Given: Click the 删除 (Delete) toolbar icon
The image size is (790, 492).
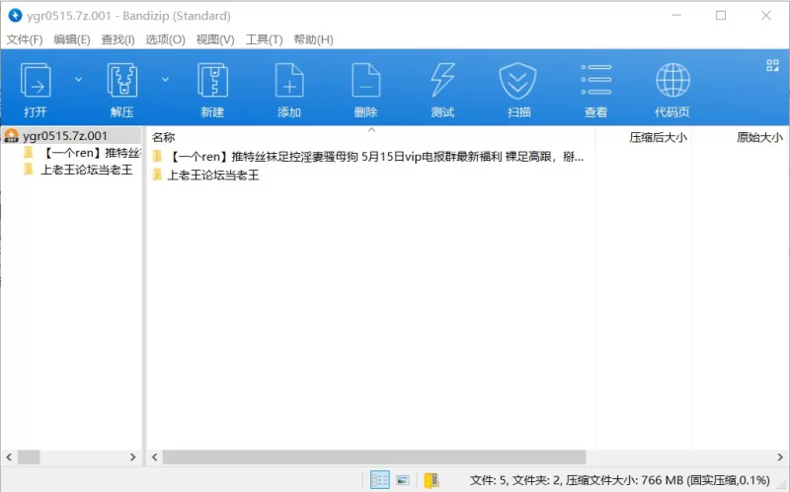Looking at the screenshot, I should point(365,89).
